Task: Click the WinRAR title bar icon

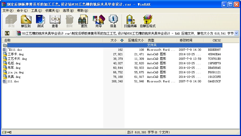Action: pos(3,4)
